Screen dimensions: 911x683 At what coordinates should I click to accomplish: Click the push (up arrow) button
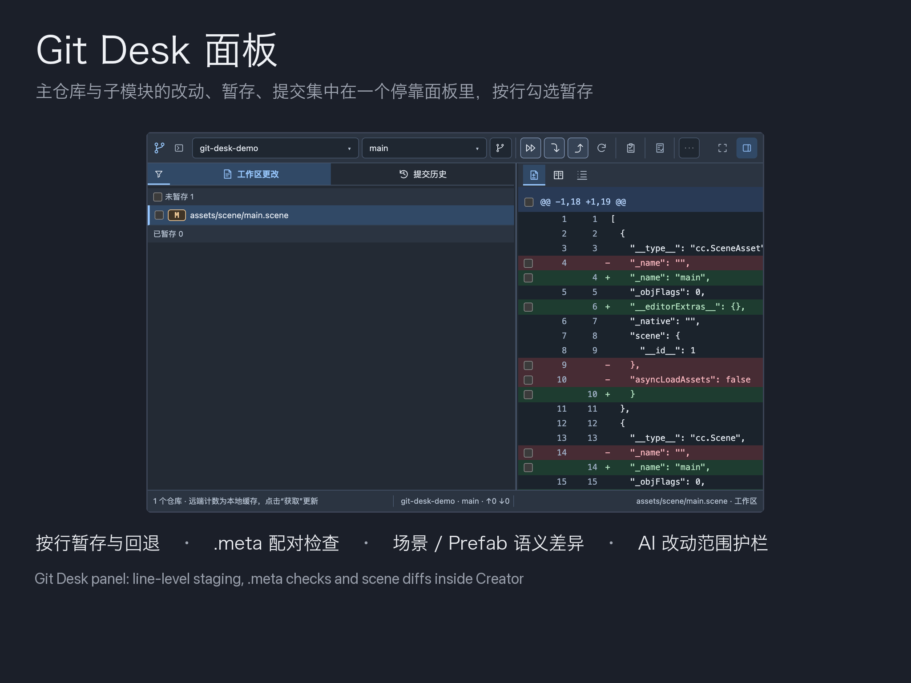(578, 148)
